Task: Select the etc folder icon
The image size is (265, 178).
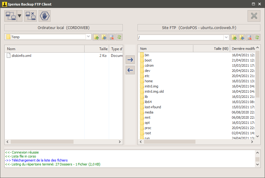Action: pyautogui.click(x=142, y=76)
